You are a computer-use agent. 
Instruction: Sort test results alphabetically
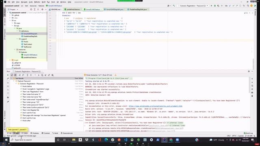(x=20, y=75)
